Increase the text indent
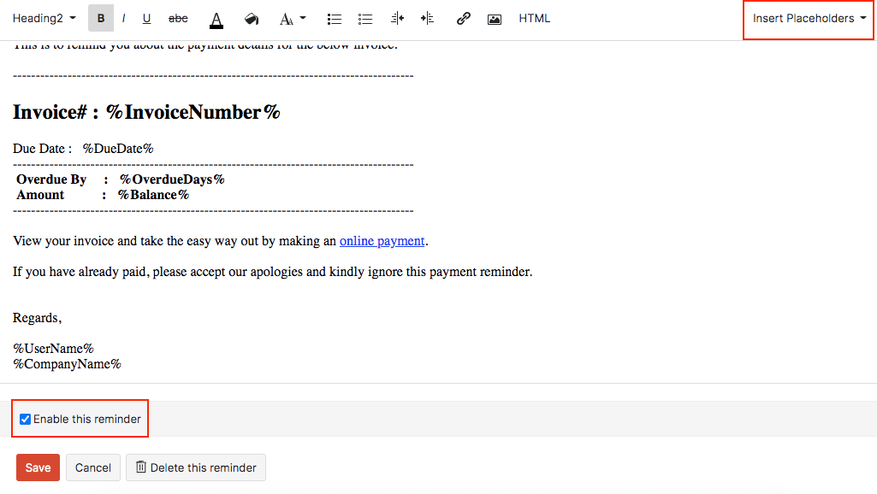 point(427,19)
